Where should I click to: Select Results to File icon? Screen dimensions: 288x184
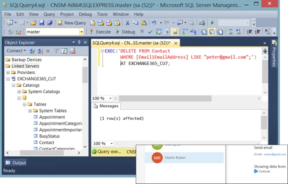coord(220,32)
